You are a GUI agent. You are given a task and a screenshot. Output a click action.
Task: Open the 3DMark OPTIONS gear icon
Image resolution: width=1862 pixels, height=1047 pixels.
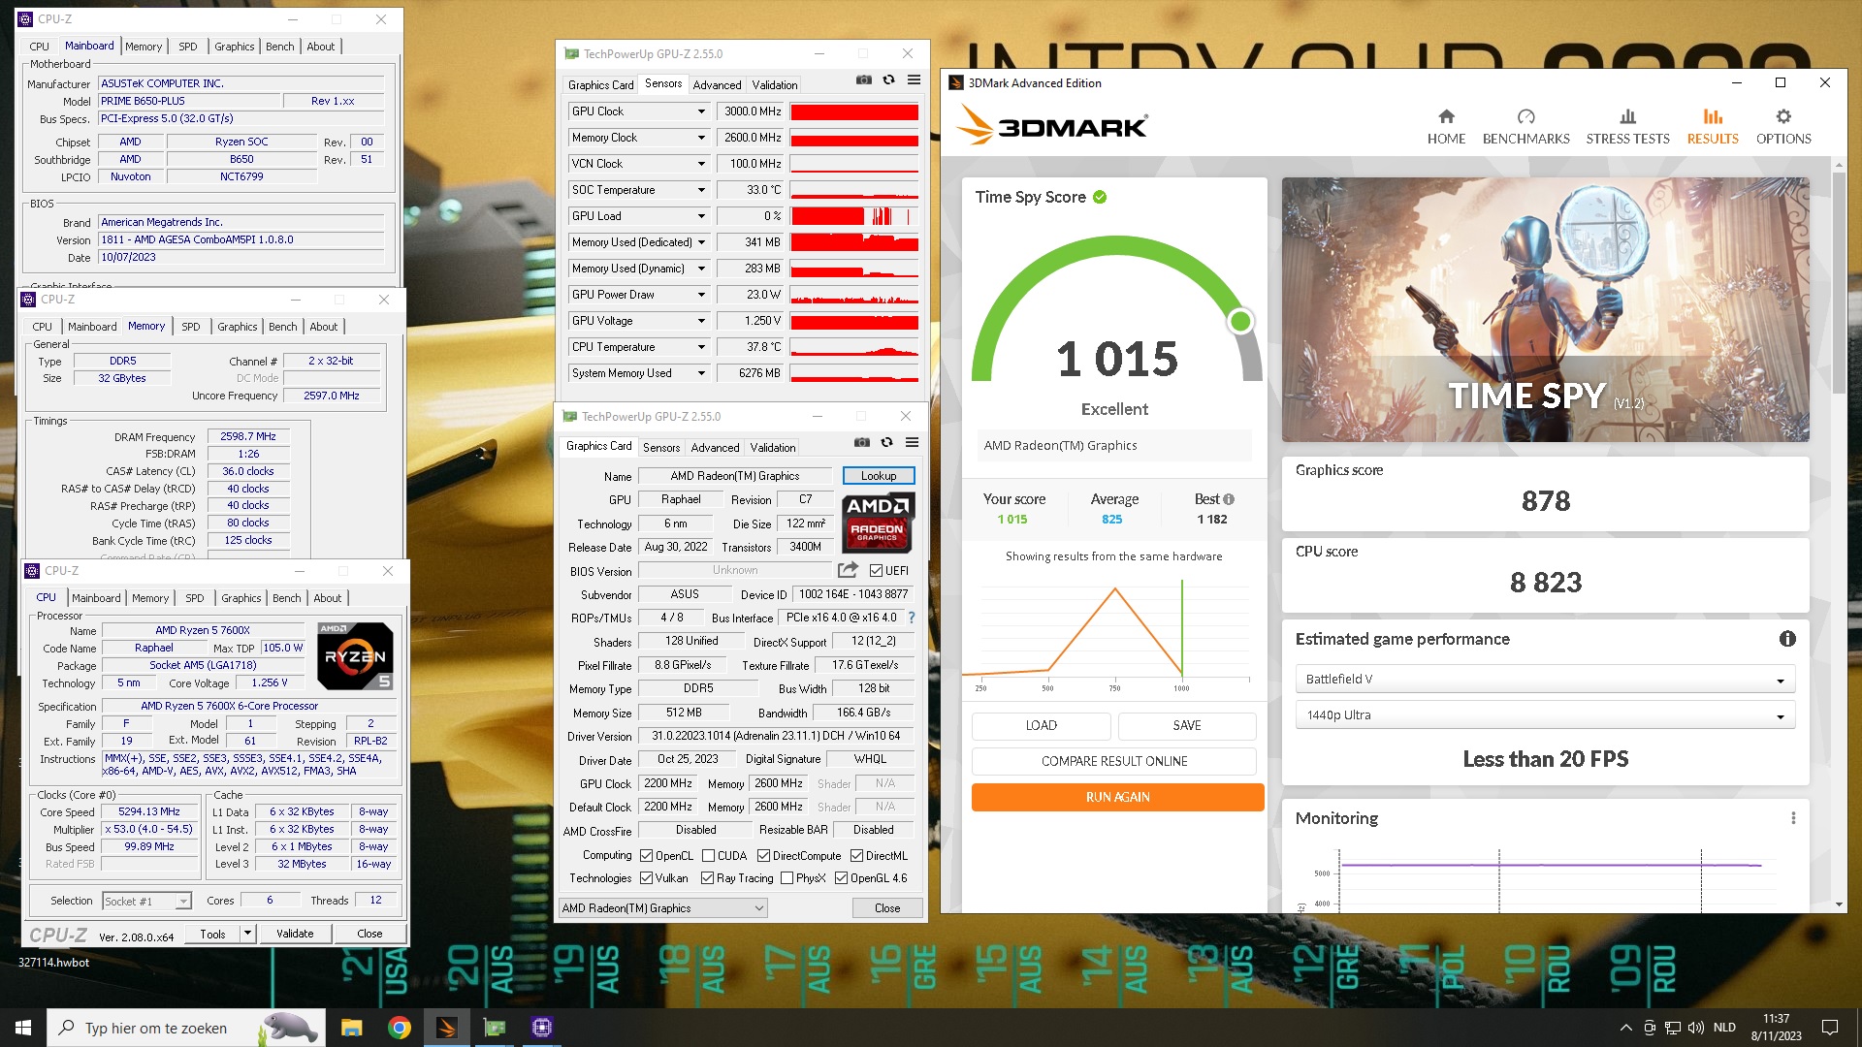point(1783,117)
